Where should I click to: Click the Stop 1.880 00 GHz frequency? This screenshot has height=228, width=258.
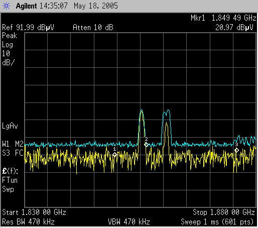(x=224, y=212)
